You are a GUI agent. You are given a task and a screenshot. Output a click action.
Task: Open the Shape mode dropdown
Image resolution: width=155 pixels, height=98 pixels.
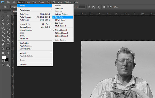click(x=13, y=7)
